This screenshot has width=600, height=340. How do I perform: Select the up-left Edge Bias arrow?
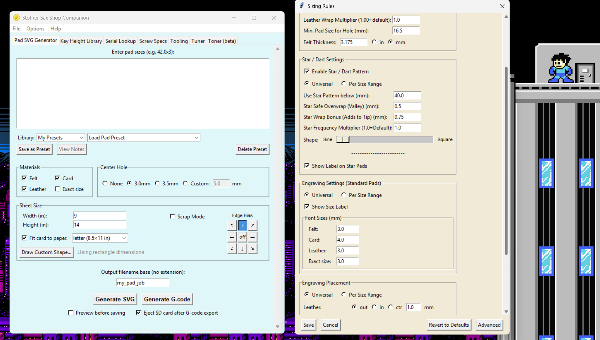tap(232, 226)
